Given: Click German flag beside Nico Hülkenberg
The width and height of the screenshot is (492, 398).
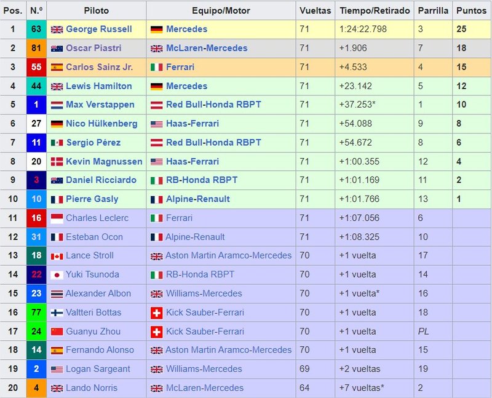Looking at the screenshot, I should (x=57, y=124).
